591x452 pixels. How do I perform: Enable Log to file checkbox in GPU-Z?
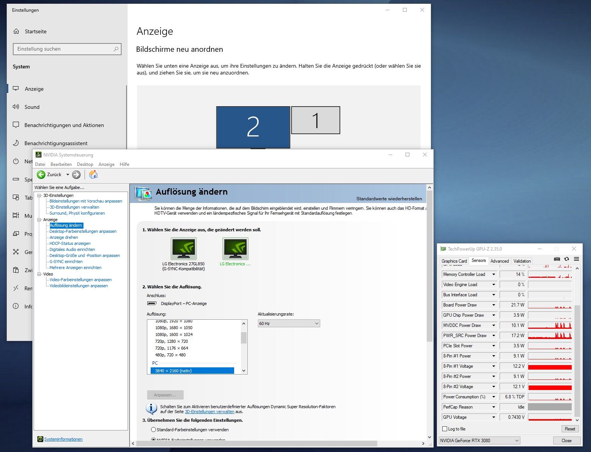click(x=444, y=429)
